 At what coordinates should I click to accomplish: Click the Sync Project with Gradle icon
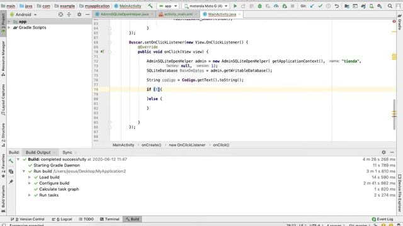pos(363,6)
